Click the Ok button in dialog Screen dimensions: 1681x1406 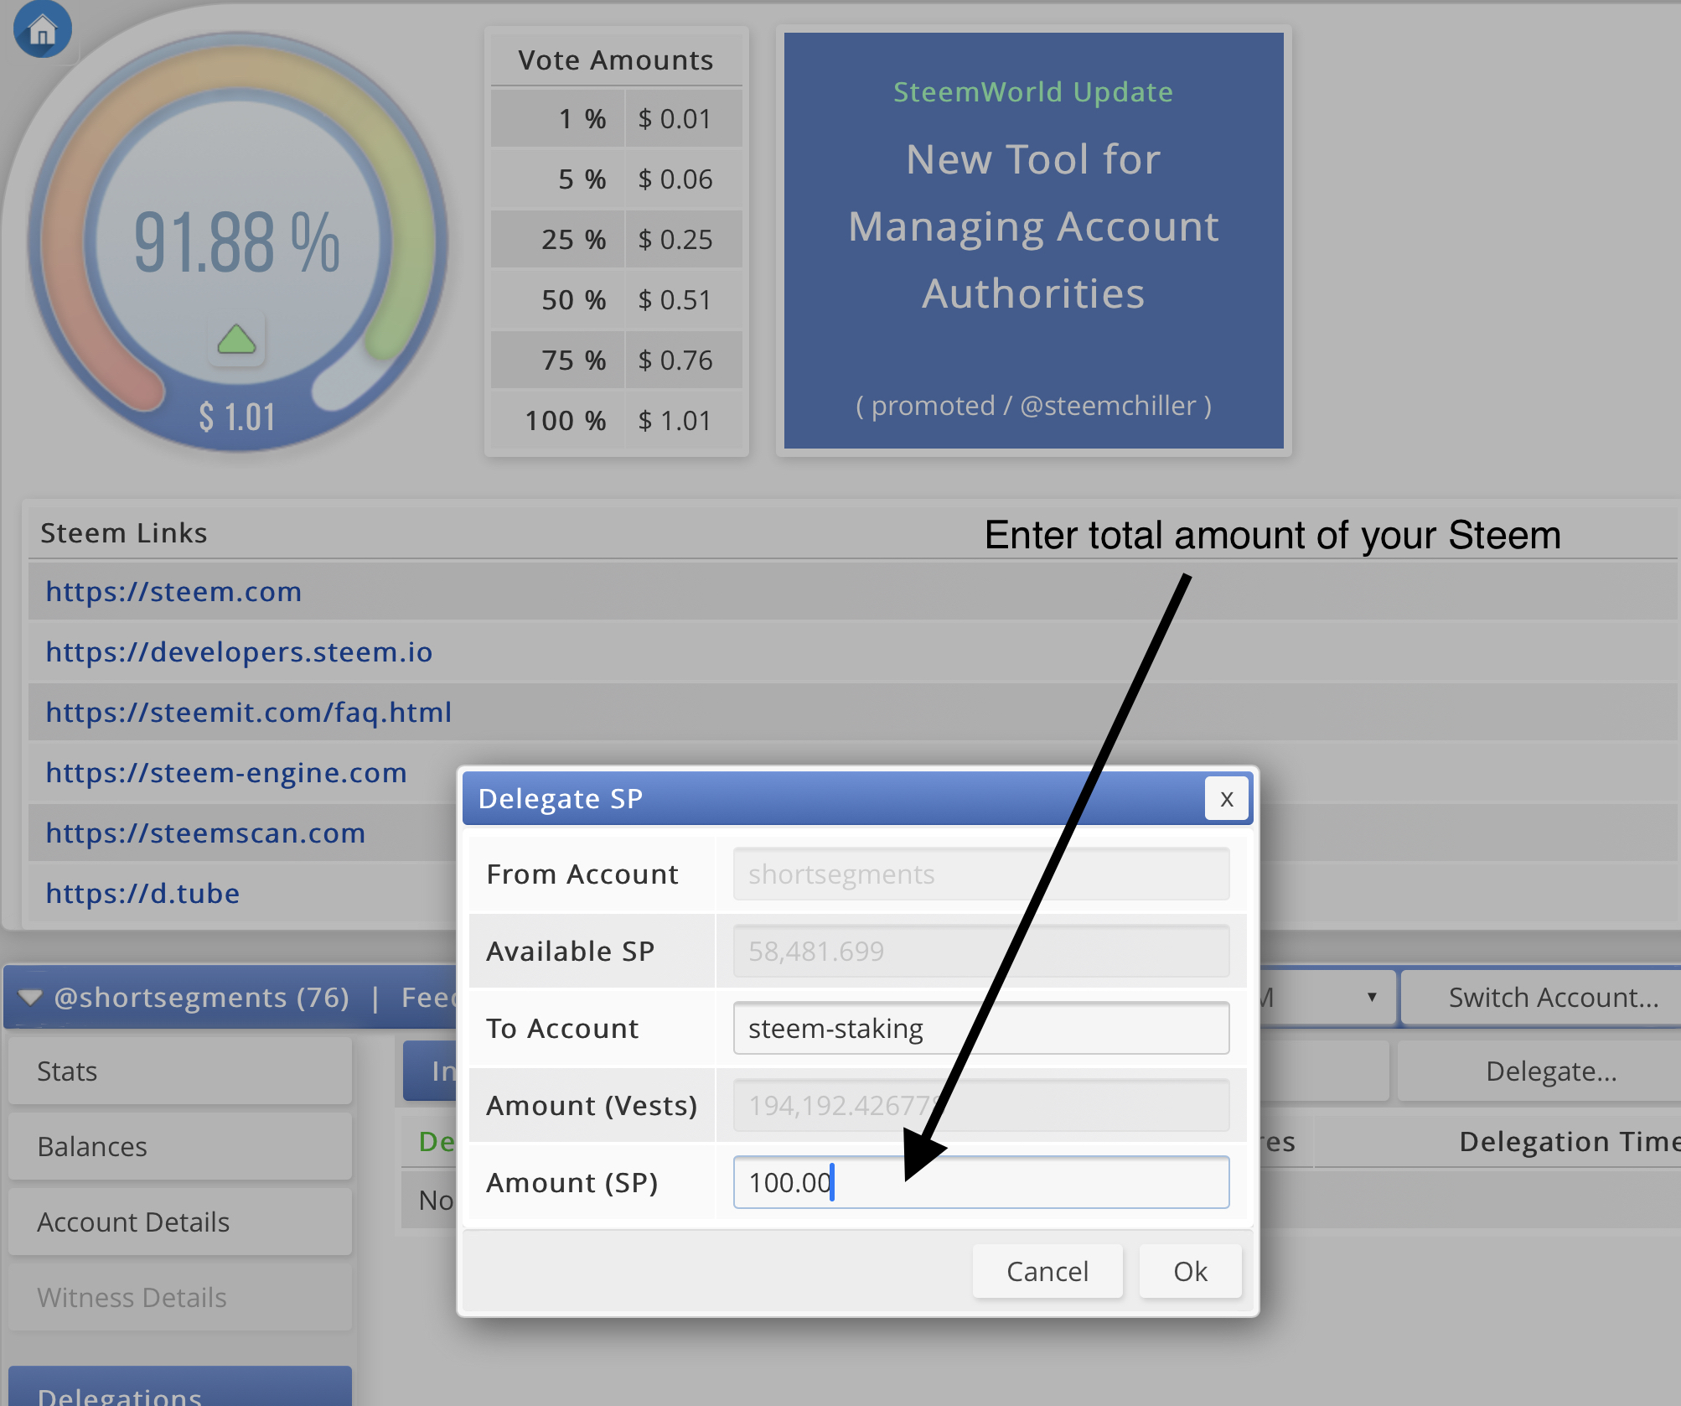click(x=1189, y=1272)
